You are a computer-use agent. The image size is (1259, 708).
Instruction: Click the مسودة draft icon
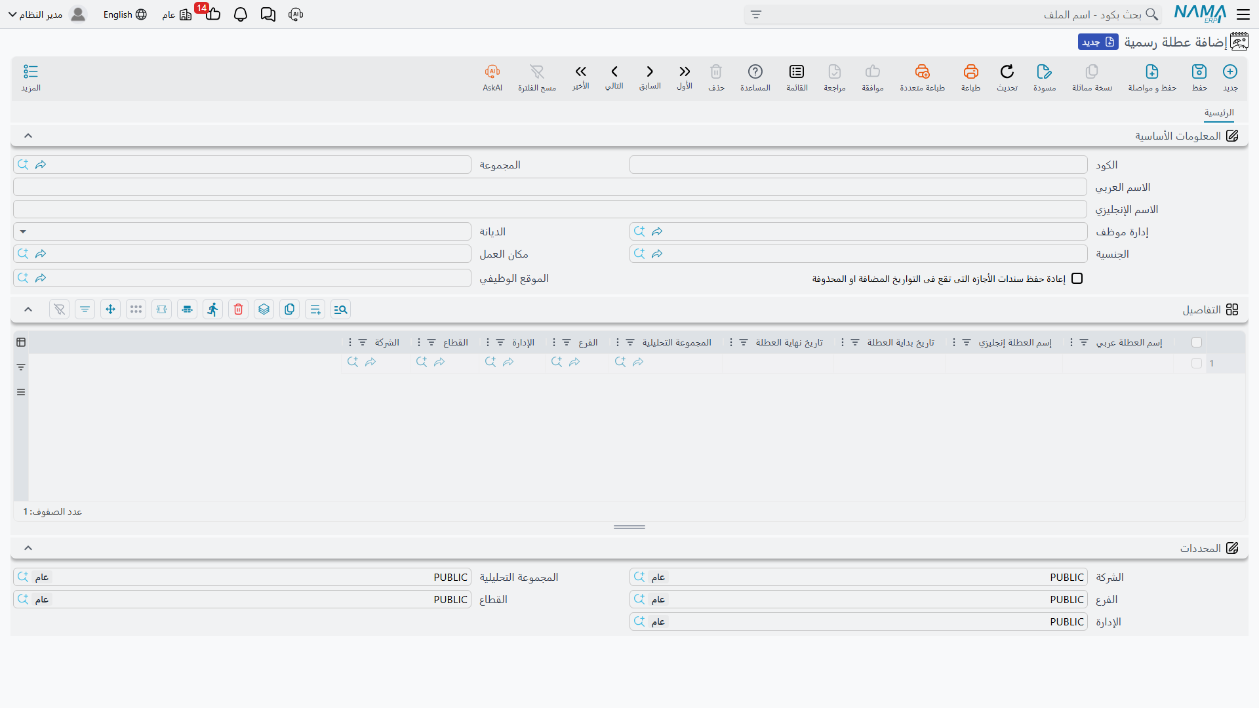1044,71
